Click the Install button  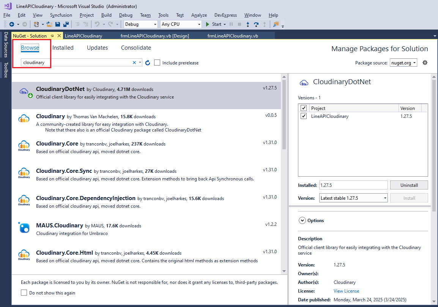(409, 198)
